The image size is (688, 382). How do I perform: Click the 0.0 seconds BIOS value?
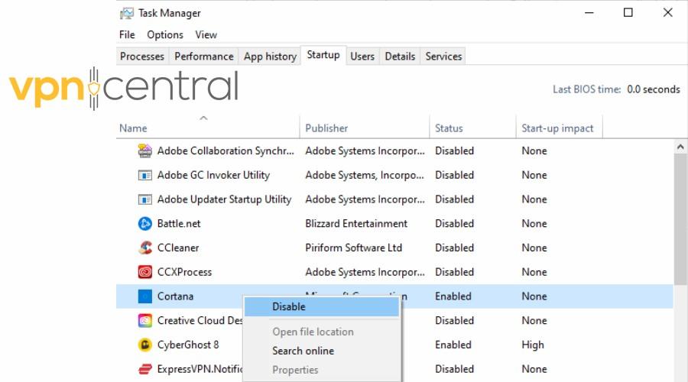point(654,89)
